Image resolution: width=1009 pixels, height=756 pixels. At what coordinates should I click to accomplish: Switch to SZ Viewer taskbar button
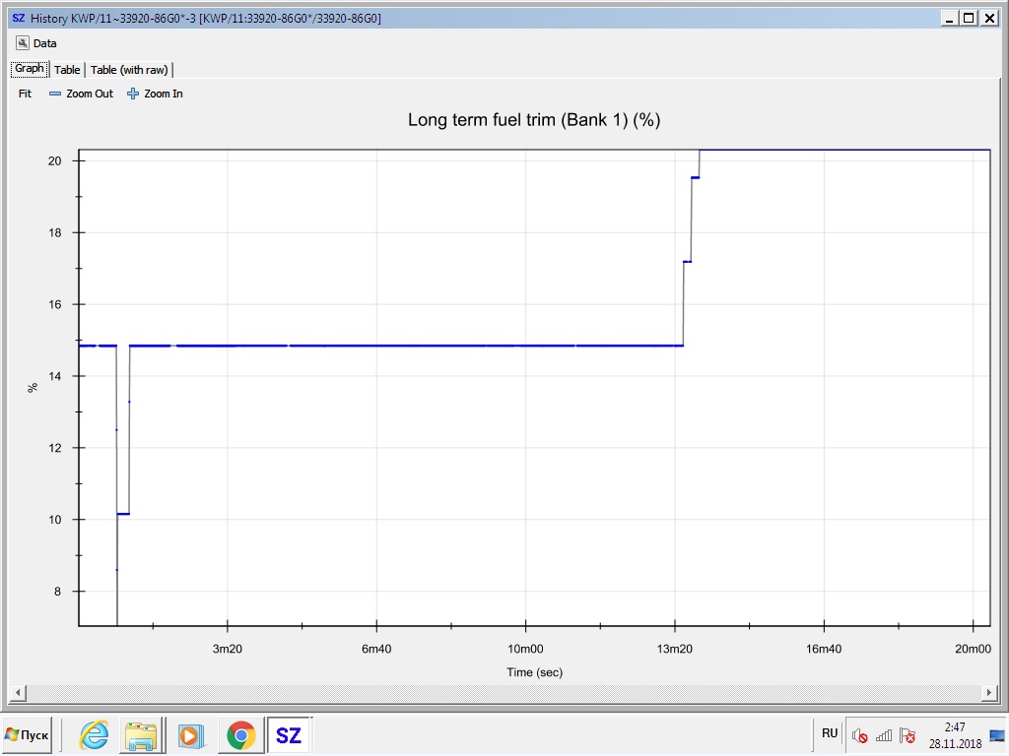289,734
